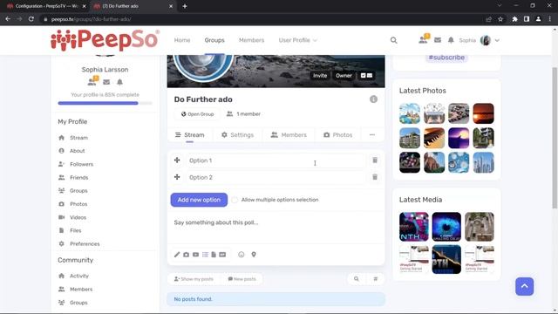Enable Allow multiple options selection checkbox
The width and height of the screenshot is (558, 314).
(x=235, y=200)
